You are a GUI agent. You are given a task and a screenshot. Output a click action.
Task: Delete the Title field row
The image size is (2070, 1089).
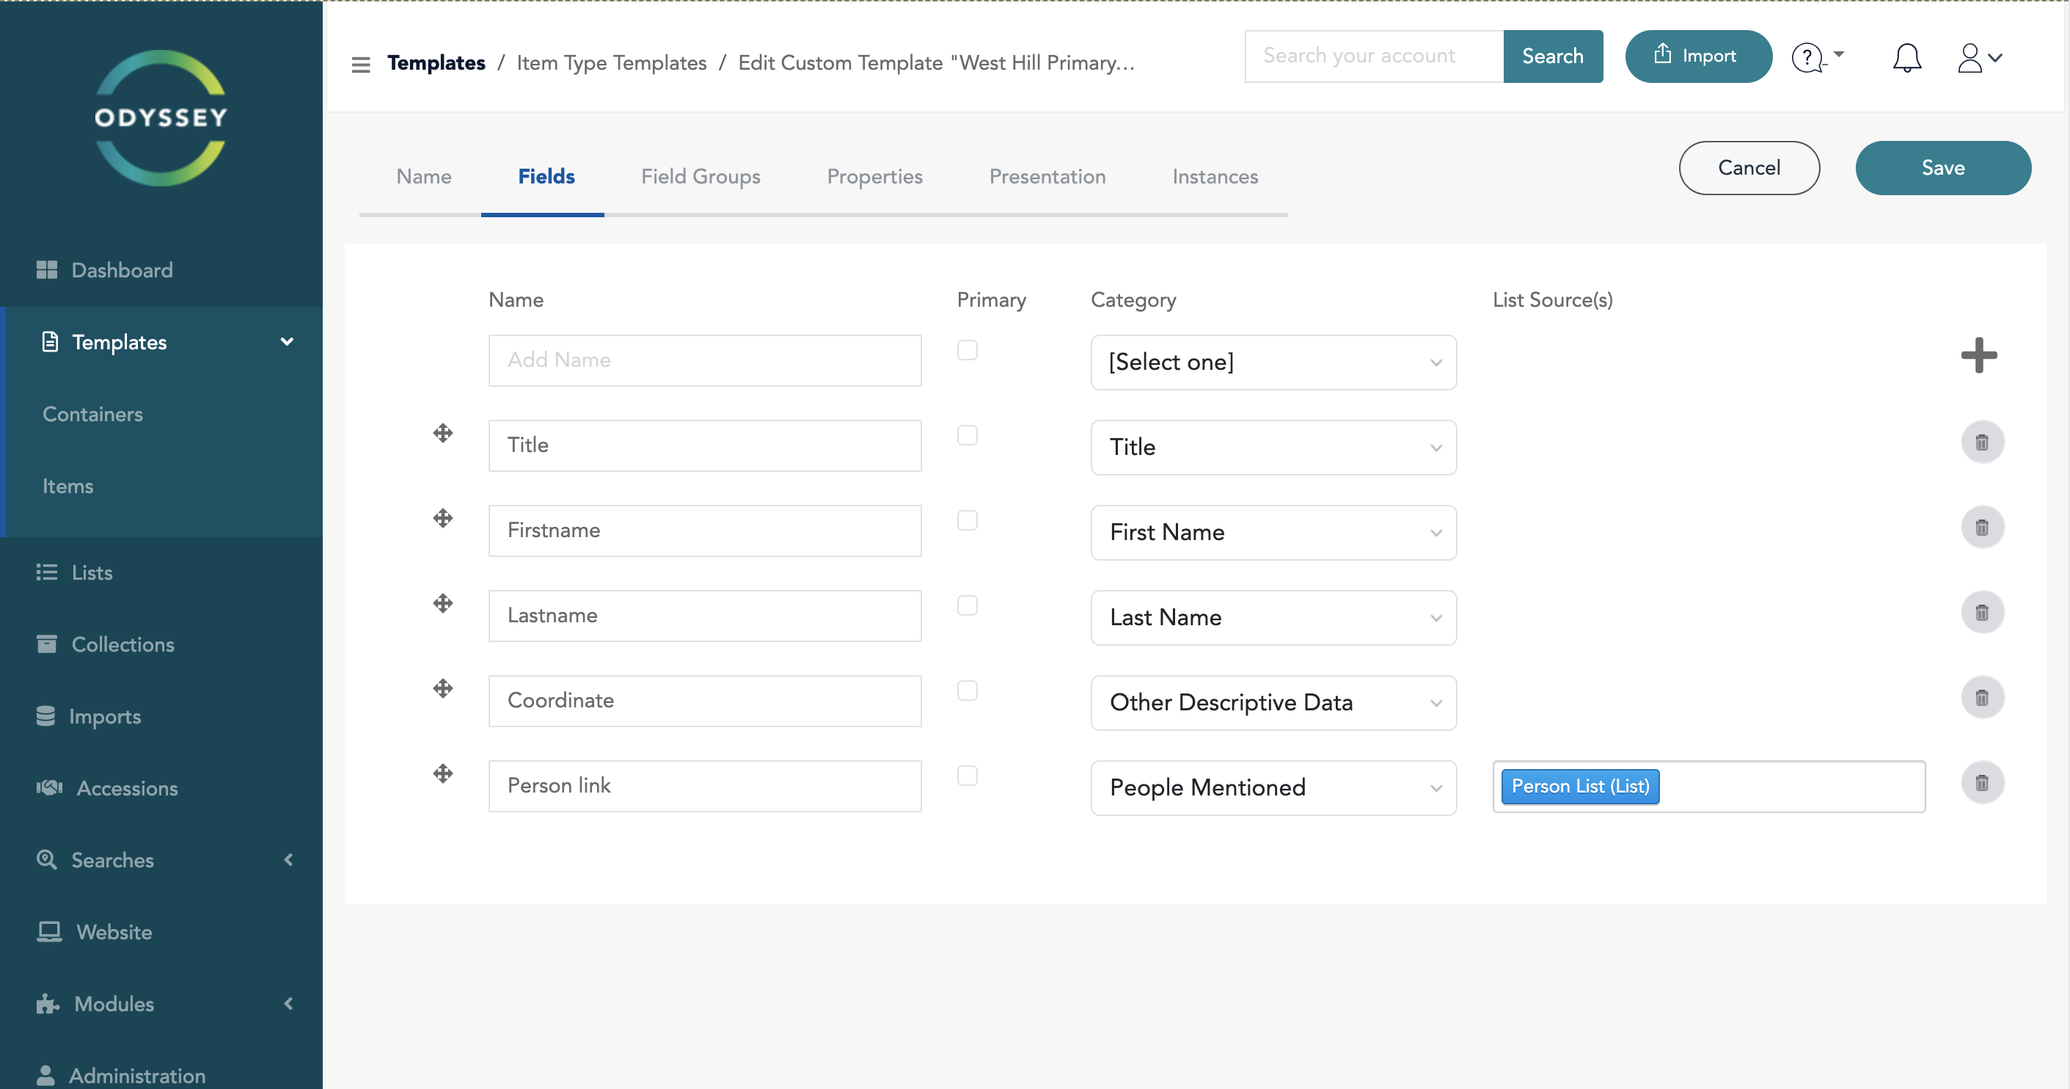(1981, 442)
